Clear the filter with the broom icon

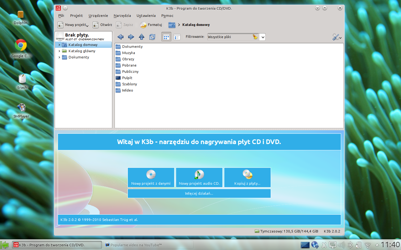pyautogui.click(x=255, y=37)
